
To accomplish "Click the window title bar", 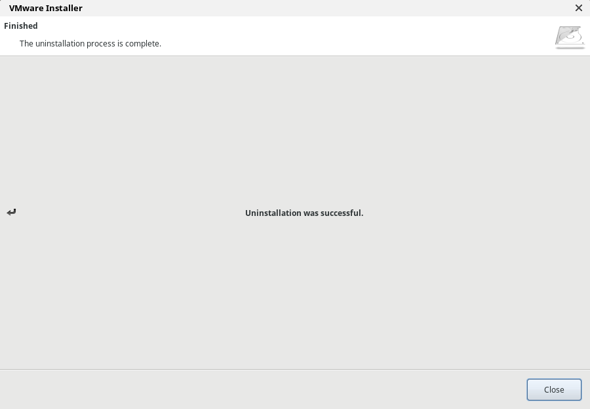I will [295, 8].
